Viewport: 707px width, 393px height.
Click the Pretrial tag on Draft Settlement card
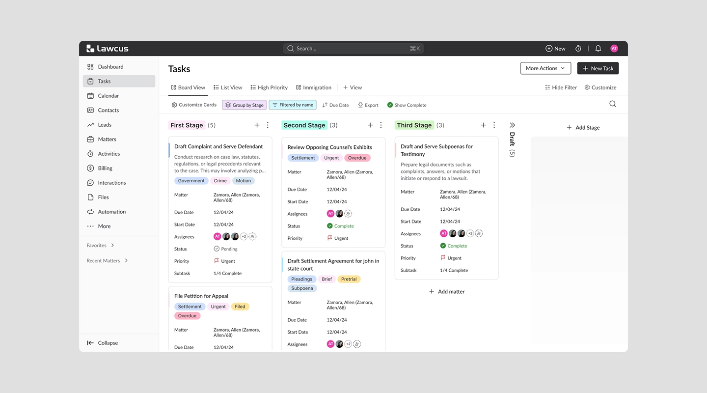click(x=349, y=279)
